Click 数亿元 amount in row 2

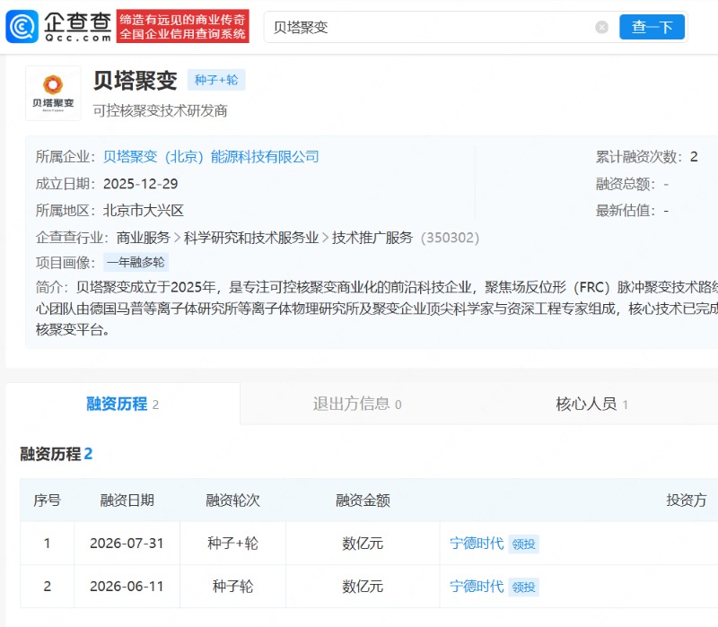363,587
